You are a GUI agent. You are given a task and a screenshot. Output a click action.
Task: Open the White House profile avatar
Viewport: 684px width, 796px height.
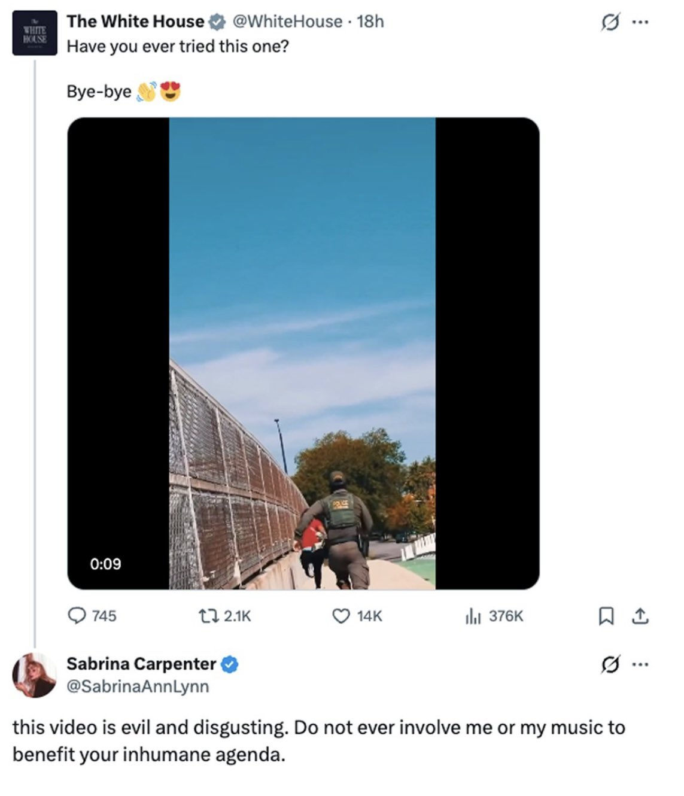[35, 33]
